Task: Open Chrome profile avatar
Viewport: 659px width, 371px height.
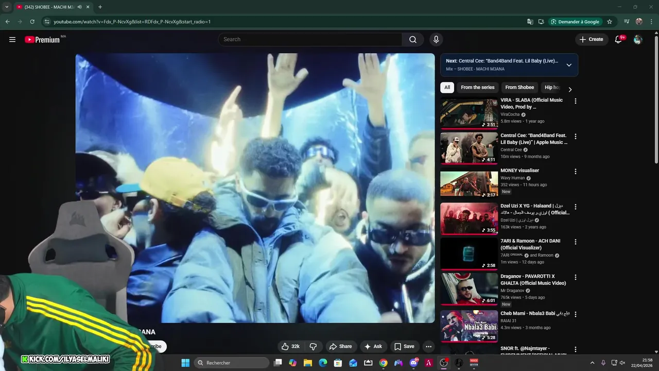Action: click(x=639, y=22)
